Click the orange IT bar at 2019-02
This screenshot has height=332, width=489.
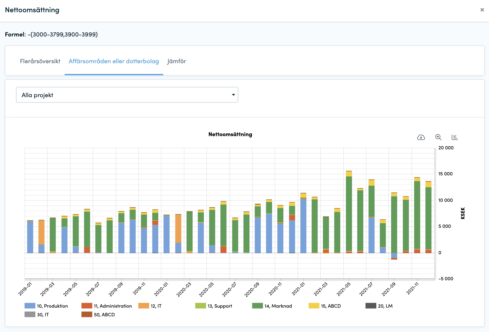coord(41,232)
